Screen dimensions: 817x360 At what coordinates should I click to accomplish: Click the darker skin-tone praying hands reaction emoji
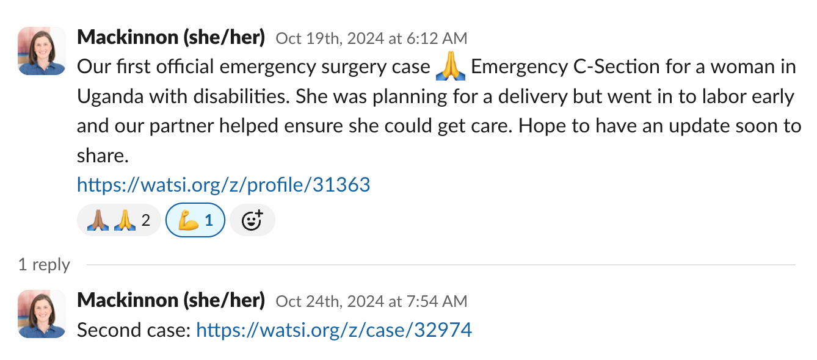coord(98,220)
